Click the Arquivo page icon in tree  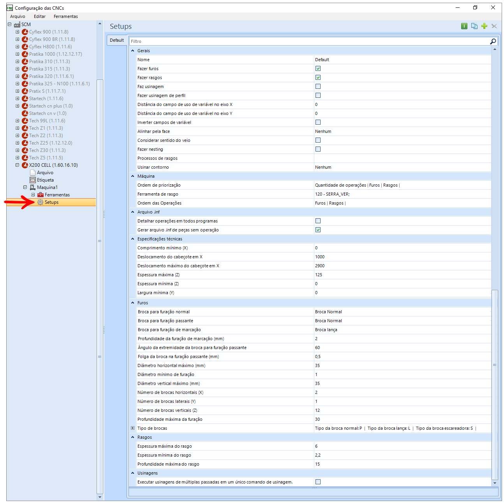pyautogui.click(x=33, y=173)
